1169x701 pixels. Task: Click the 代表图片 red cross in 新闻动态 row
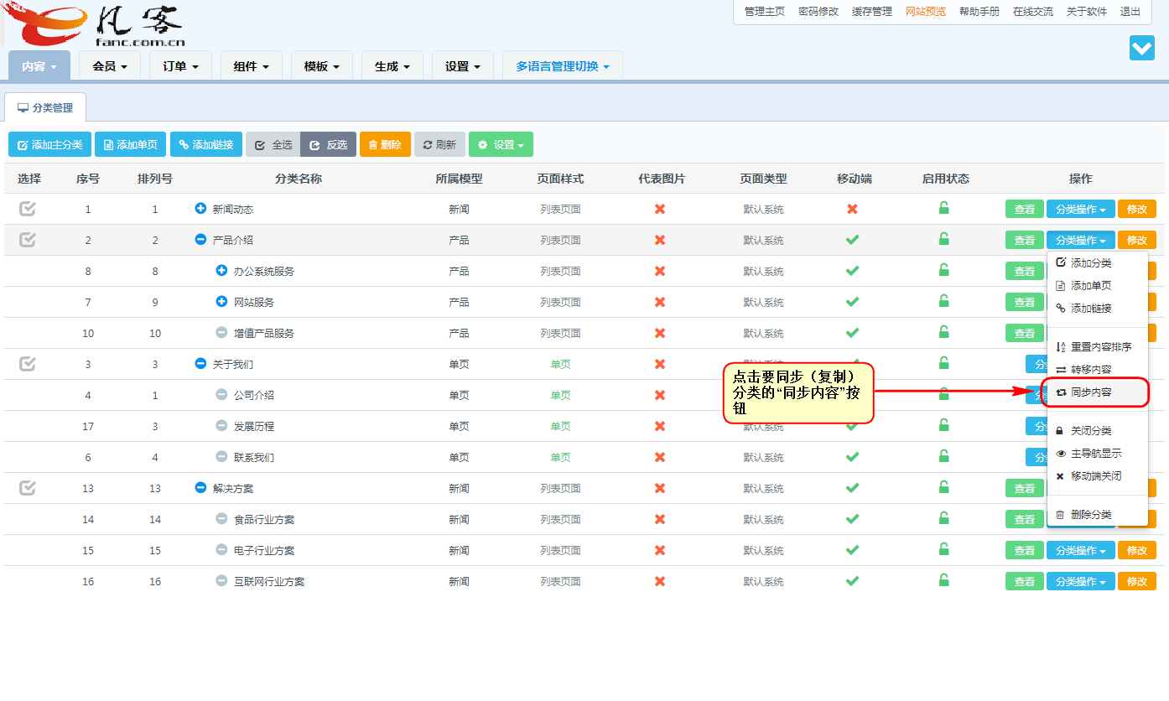coord(660,209)
